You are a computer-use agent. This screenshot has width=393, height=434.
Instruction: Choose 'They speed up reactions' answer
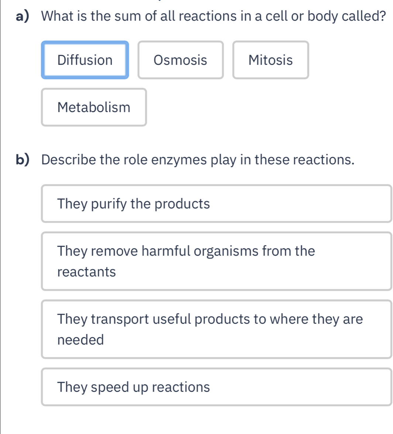tap(216, 387)
